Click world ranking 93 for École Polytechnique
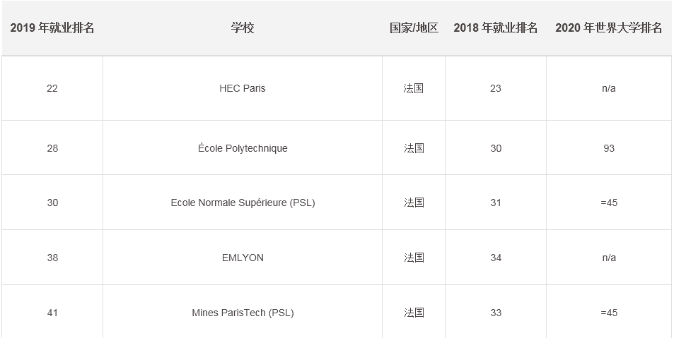674x338 pixels. [x=609, y=148]
